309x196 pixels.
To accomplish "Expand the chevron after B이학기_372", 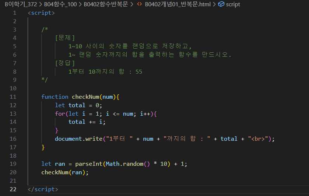I will 41,4.
